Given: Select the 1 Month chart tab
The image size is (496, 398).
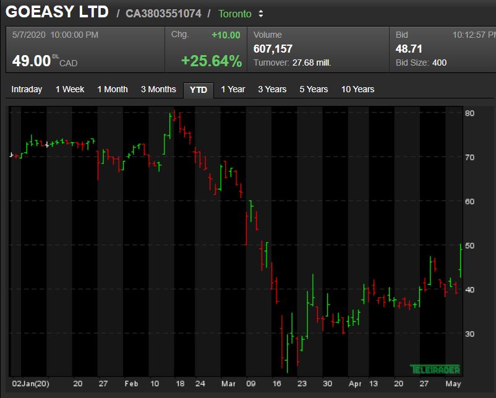Looking at the screenshot, I should point(113,89).
